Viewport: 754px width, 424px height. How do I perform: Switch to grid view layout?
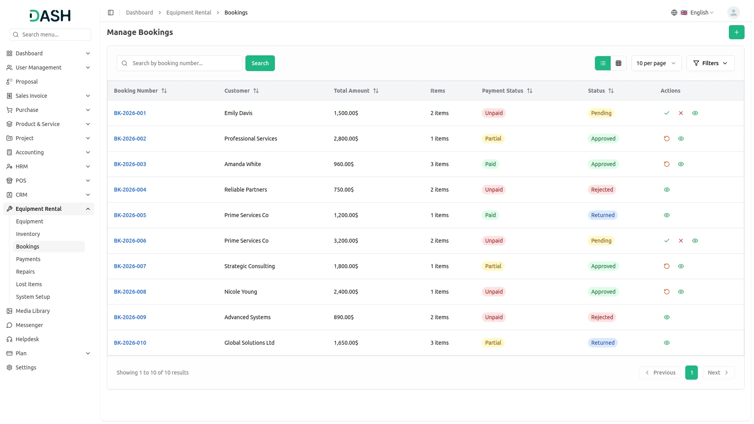point(619,63)
